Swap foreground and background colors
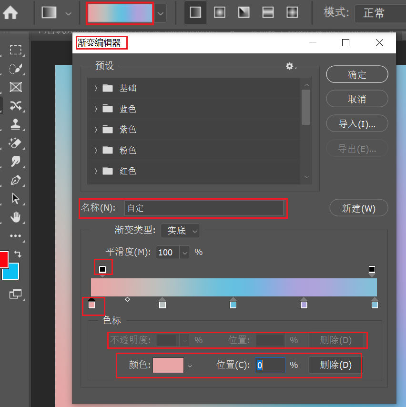Image resolution: width=406 pixels, height=407 pixels. (18, 254)
